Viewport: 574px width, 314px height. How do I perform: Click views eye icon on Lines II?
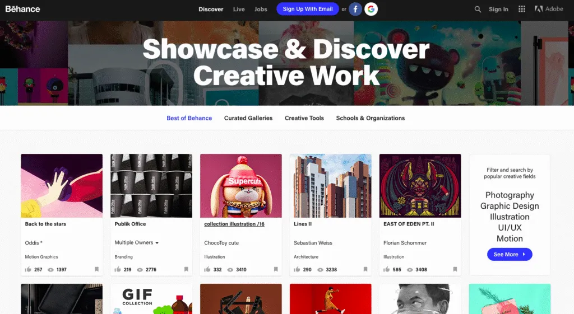pyautogui.click(x=320, y=270)
